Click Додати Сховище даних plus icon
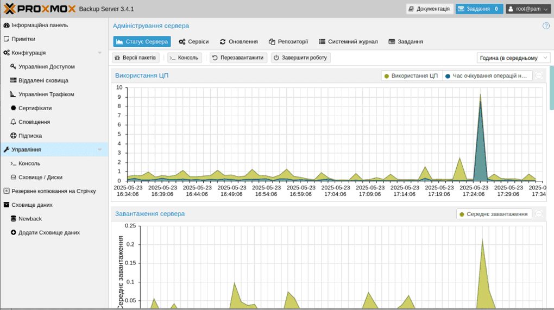 pyautogui.click(x=14, y=232)
